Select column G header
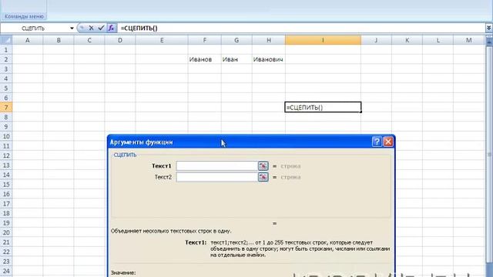Image resolution: width=493 pixels, height=277 pixels. coord(236,40)
